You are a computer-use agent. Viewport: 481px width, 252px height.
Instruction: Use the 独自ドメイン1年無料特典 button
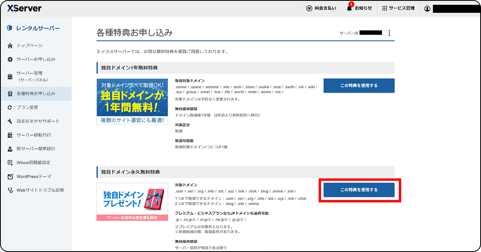pyautogui.click(x=359, y=86)
